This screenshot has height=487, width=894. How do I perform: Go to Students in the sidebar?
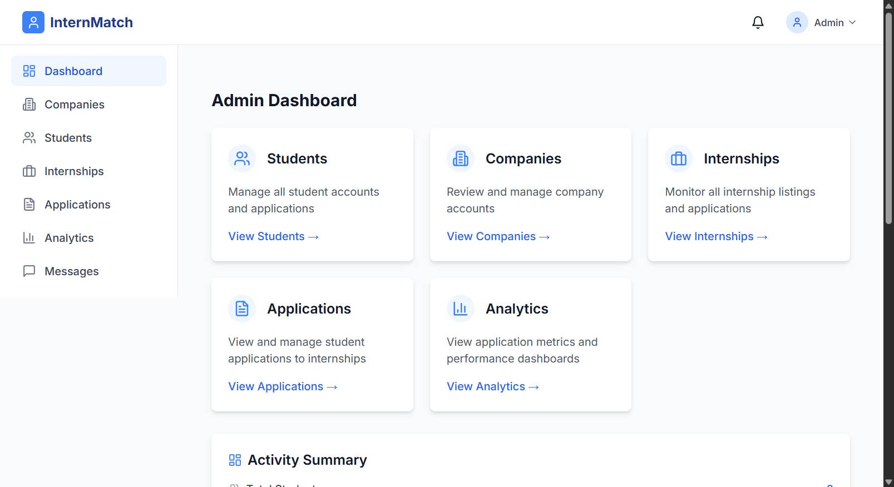click(68, 138)
